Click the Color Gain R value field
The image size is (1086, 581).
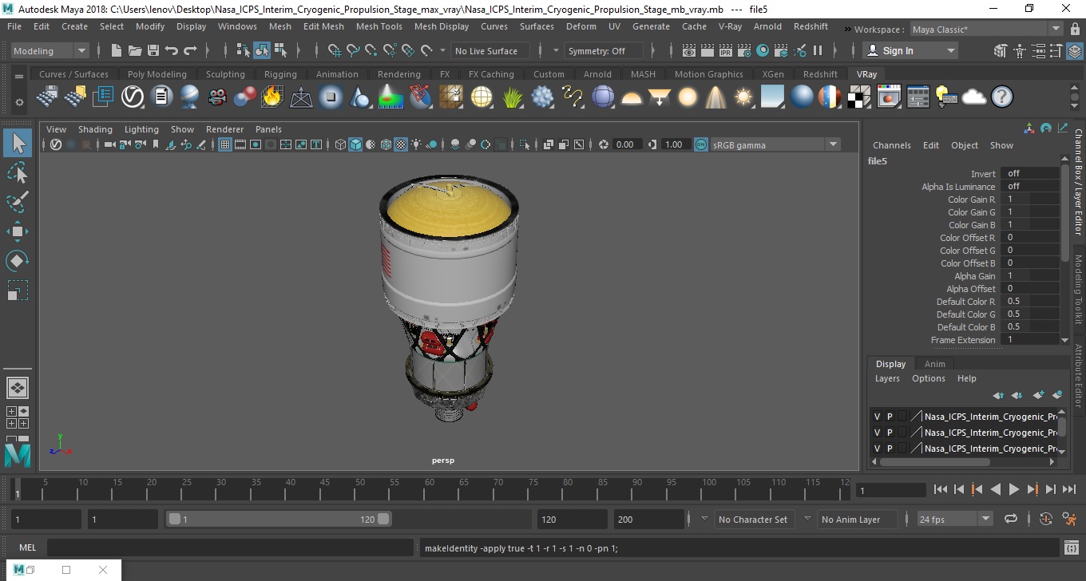tap(1029, 200)
